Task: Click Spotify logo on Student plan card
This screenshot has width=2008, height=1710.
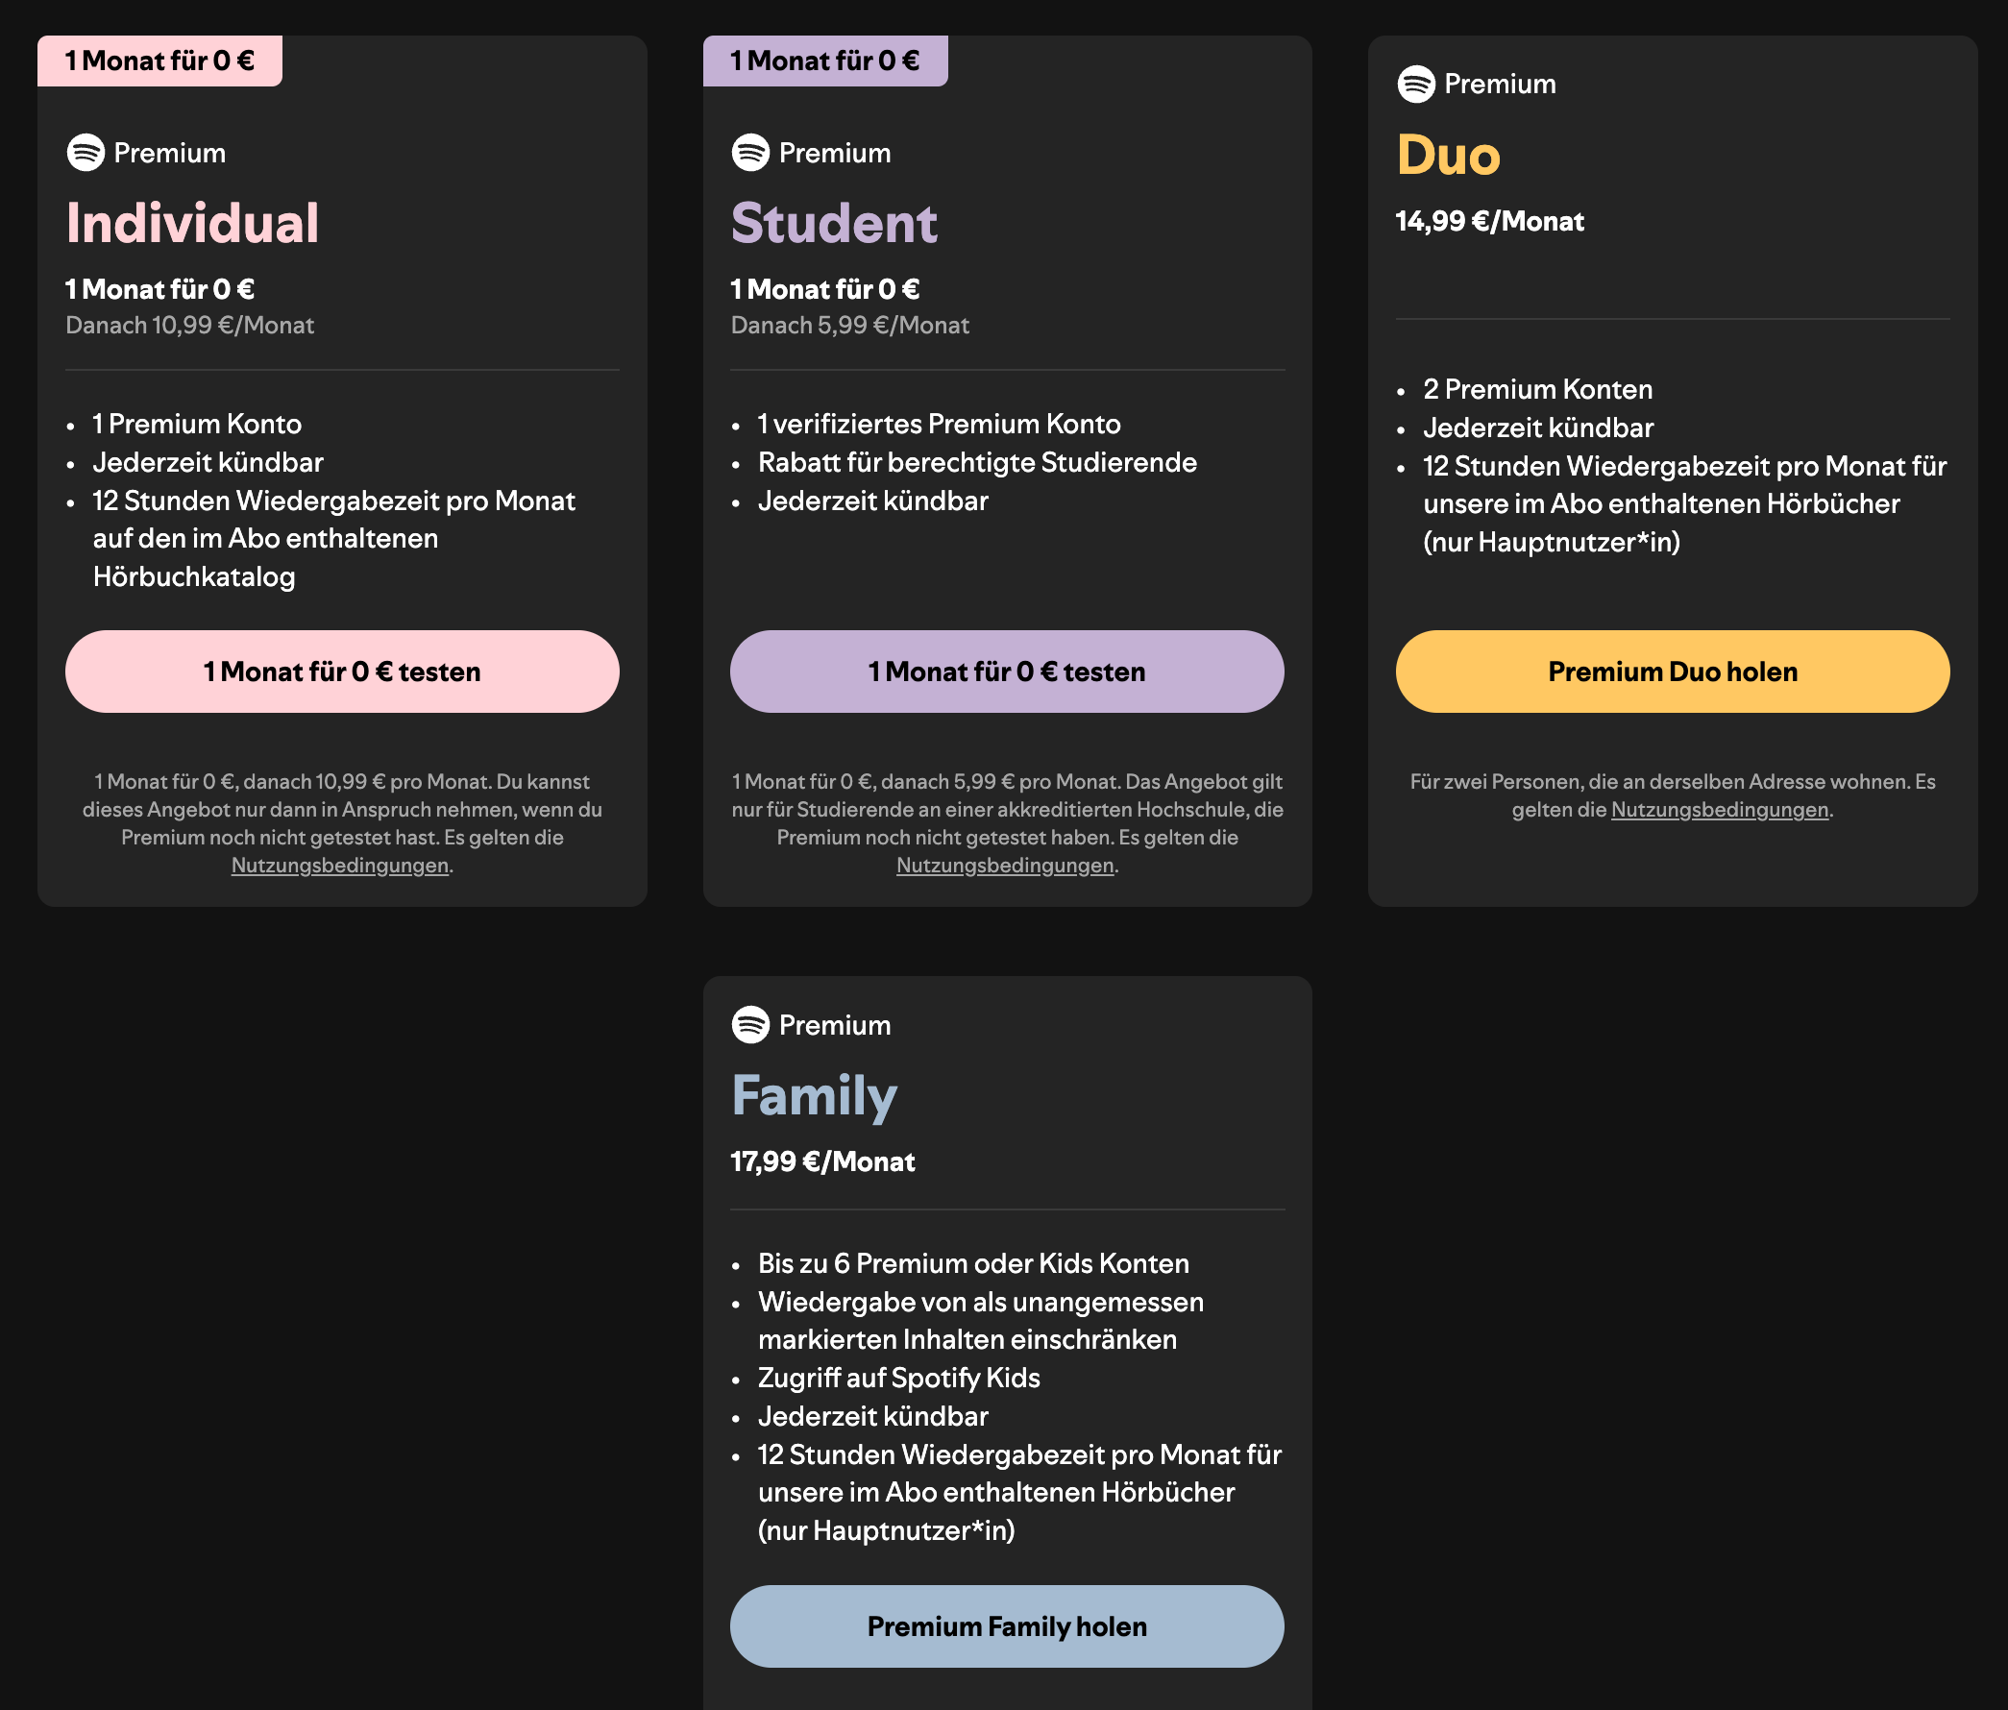Action: (x=750, y=152)
